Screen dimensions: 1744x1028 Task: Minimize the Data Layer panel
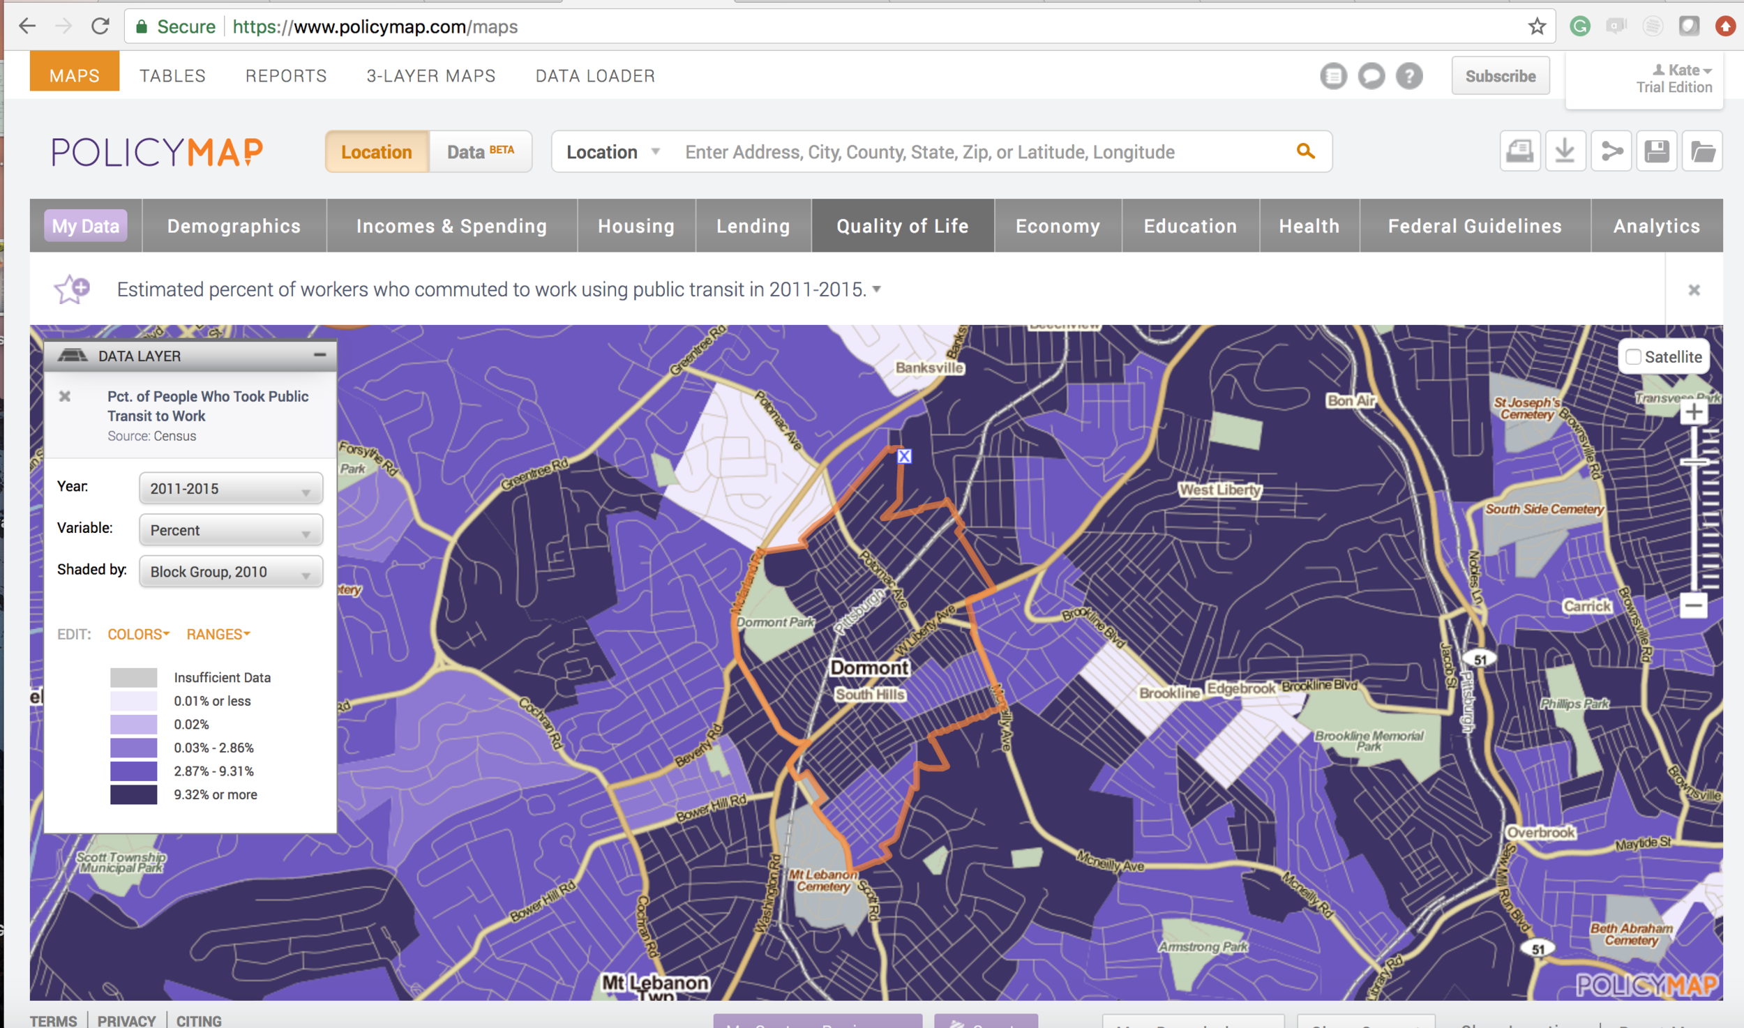click(320, 355)
